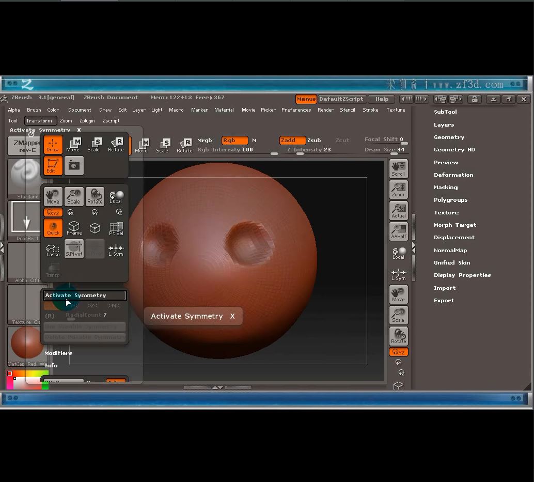Toggle XYZ rotation on the right shelf

coord(399,352)
